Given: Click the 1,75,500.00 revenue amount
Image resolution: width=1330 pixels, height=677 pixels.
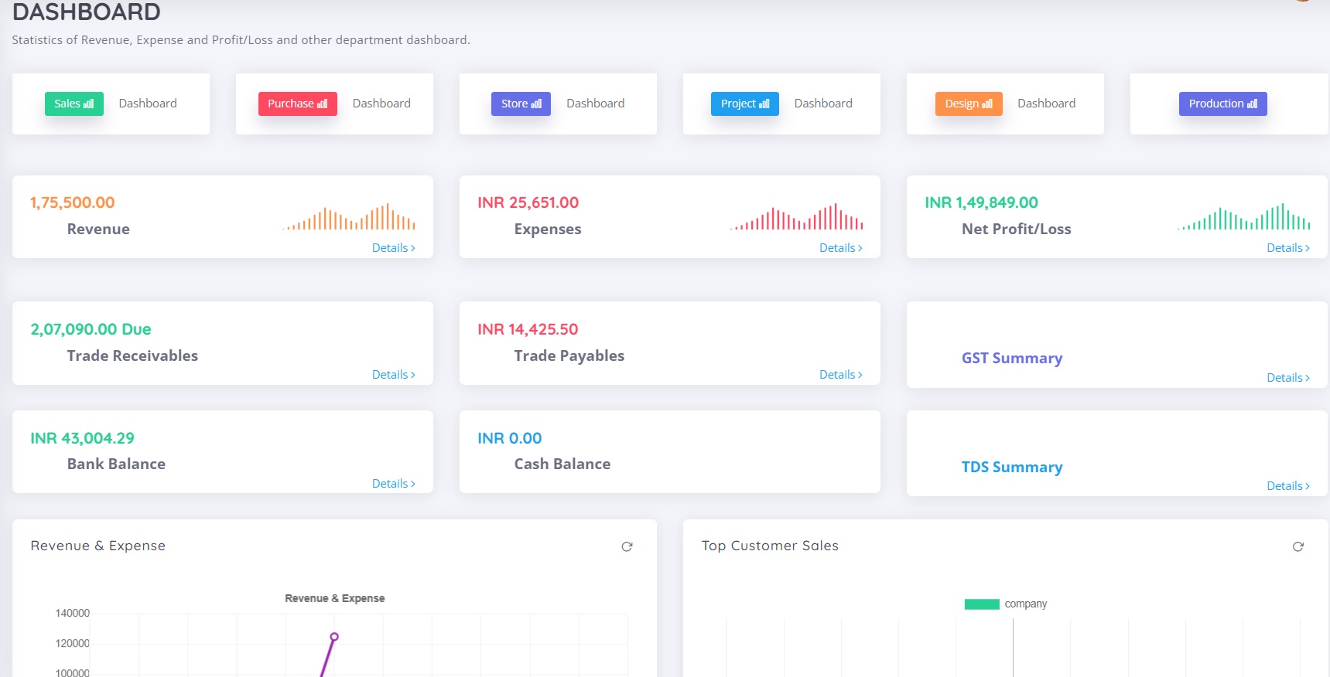Looking at the screenshot, I should pyautogui.click(x=72, y=202).
